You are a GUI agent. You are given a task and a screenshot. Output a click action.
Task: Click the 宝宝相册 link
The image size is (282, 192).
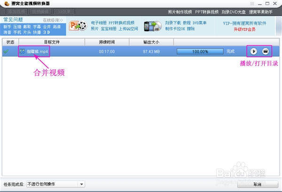[x=109, y=29]
